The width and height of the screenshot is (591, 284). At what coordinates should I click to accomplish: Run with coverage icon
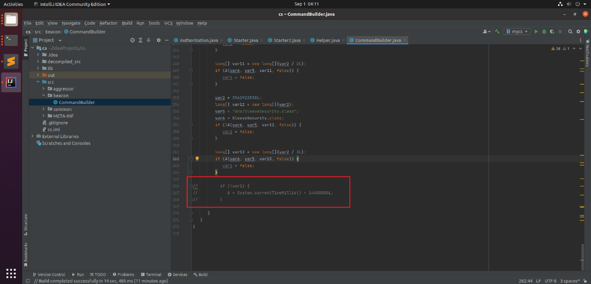coord(553,32)
